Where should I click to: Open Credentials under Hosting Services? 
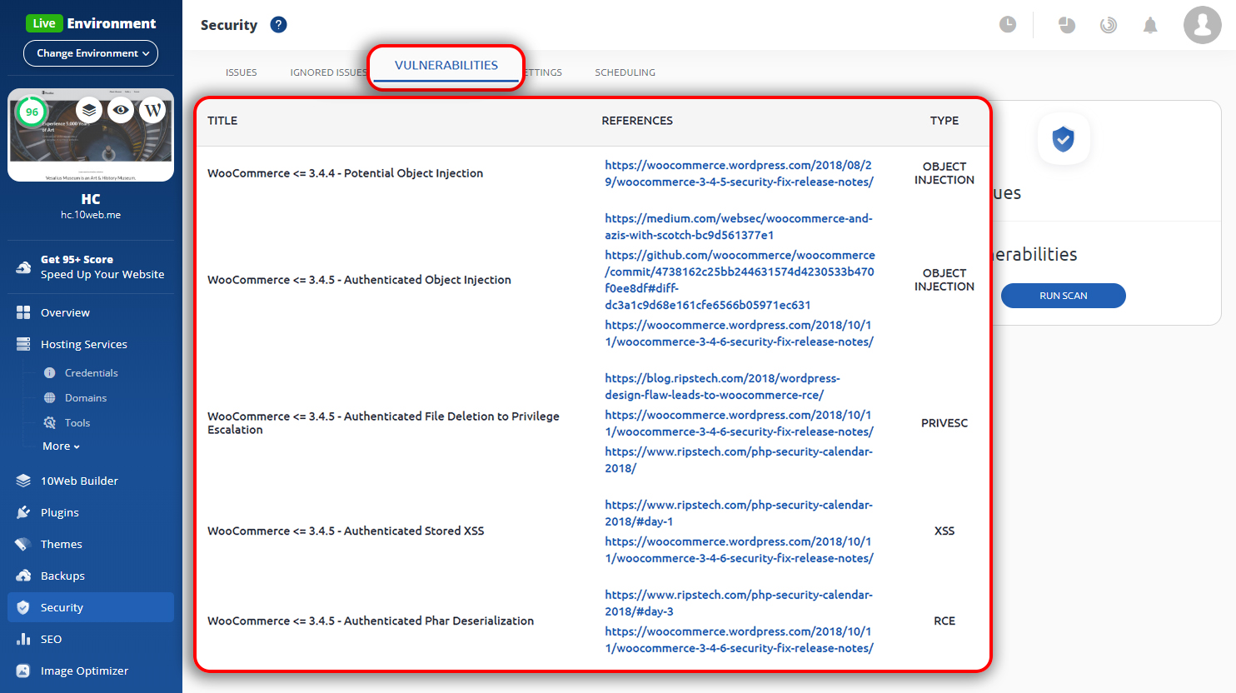(92, 373)
